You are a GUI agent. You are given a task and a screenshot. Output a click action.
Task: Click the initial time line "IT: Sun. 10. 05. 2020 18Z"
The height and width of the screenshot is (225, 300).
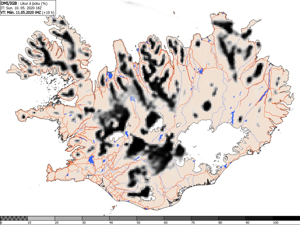21,8
